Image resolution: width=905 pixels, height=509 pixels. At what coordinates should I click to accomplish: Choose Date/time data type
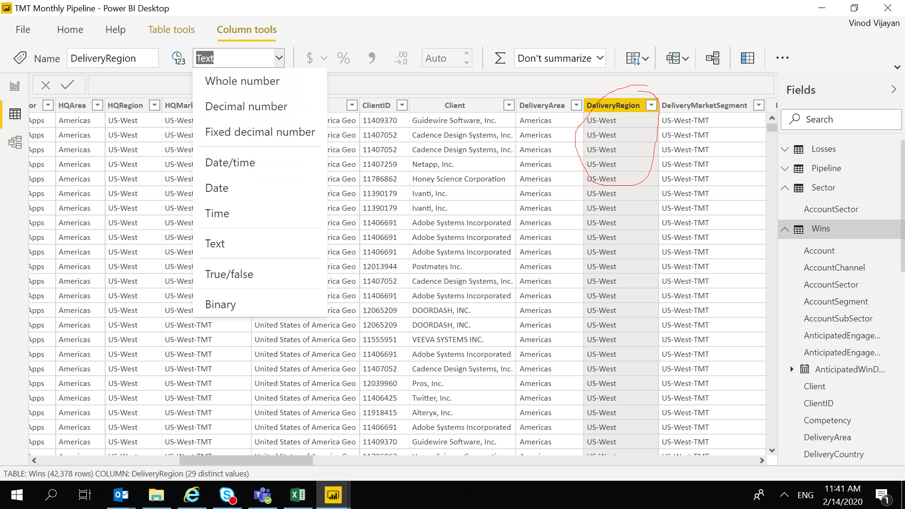pyautogui.click(x=230, y=163)
